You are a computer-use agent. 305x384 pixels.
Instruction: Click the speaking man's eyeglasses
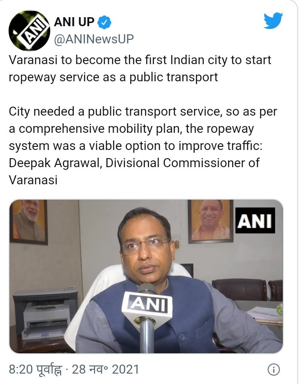(145, 245)
